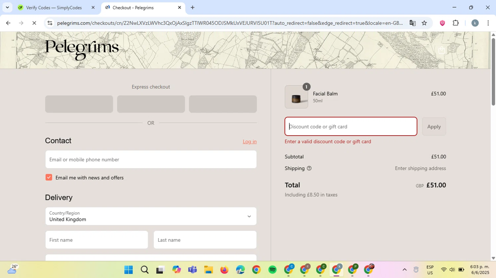Screen dimensions: 496x278
Task: Open the volume speaker icon
Action: click(x=452, y=270)
